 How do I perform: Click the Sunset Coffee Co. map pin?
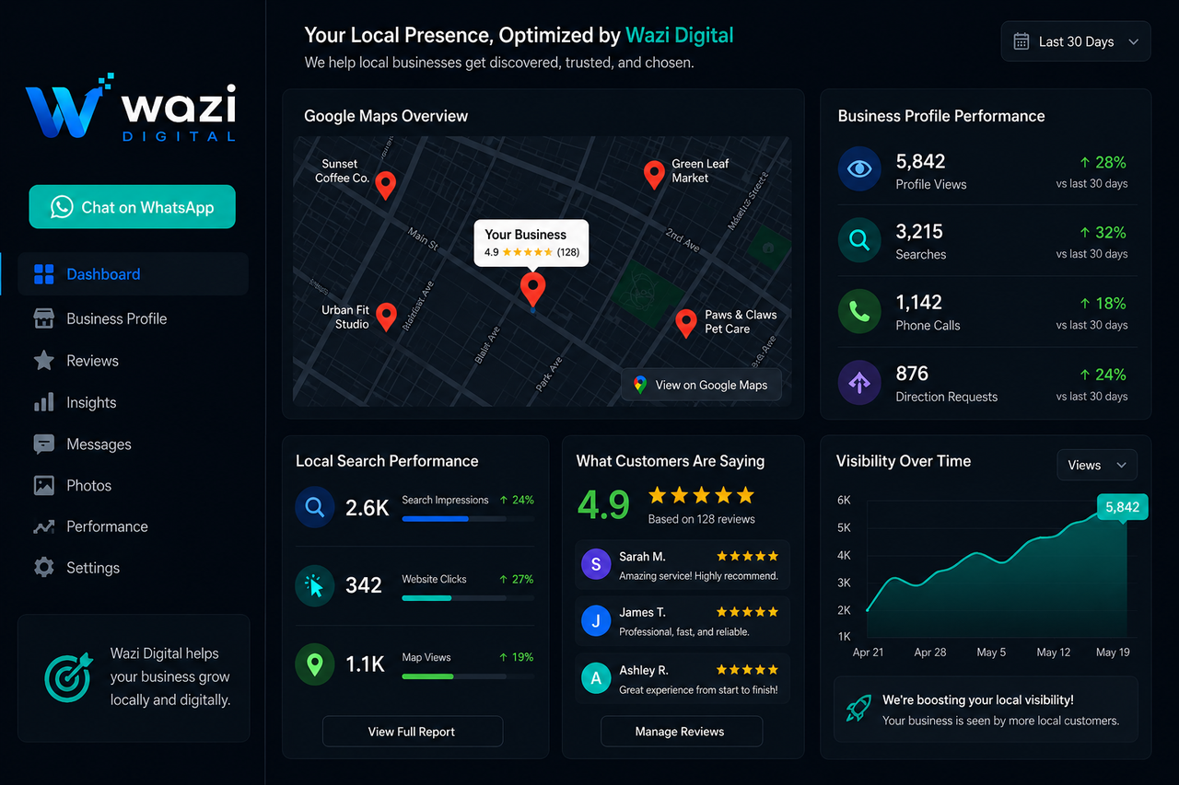pos(386,185)
